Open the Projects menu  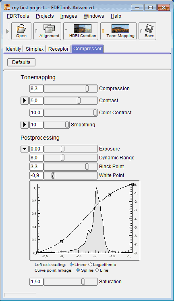click(x=45, y=16)
